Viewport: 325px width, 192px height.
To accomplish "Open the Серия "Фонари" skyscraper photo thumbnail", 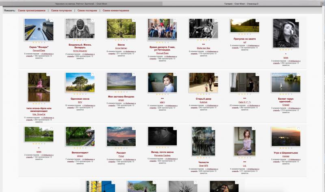I will point(39,29).
